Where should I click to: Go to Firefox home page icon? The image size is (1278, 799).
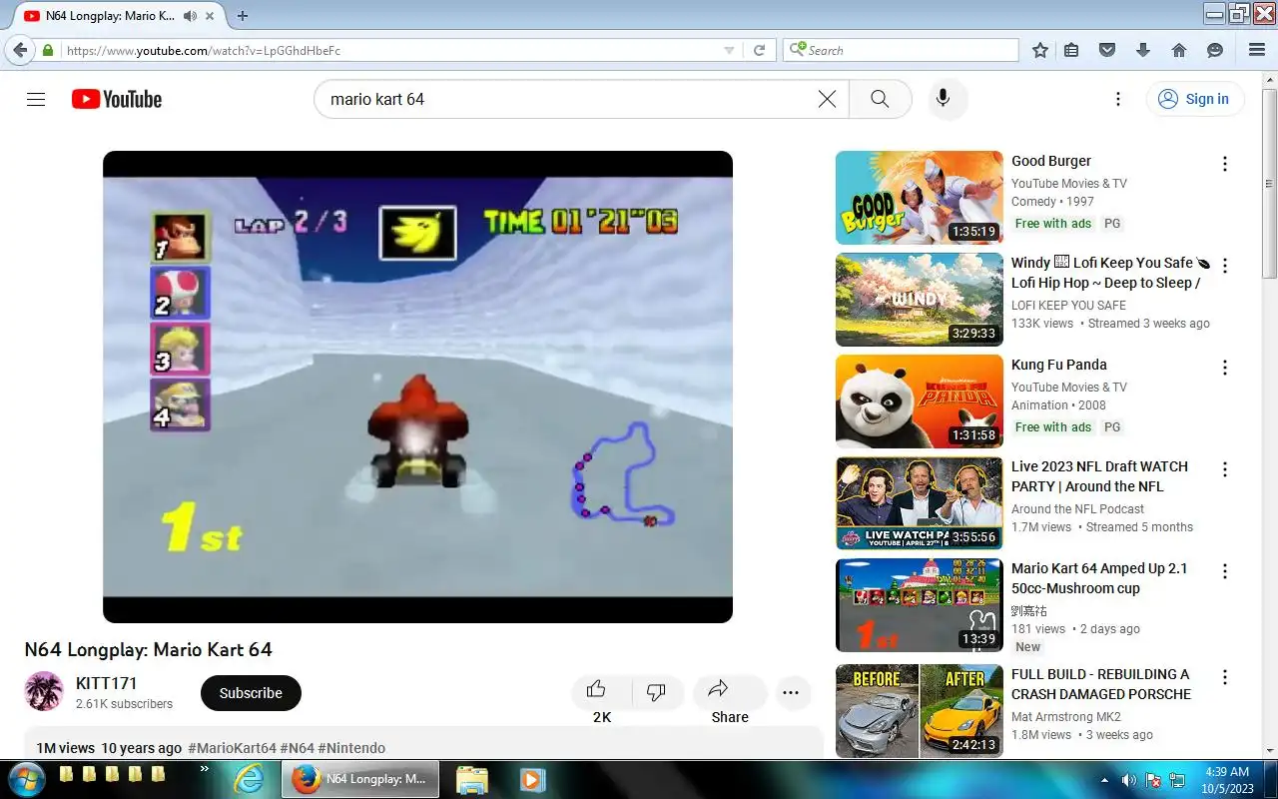pyautogui.click(x=1179, y=50)
